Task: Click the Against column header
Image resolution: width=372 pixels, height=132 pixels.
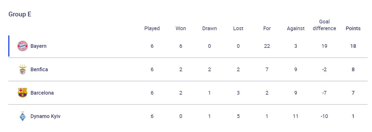Action: tap(296, 28)
